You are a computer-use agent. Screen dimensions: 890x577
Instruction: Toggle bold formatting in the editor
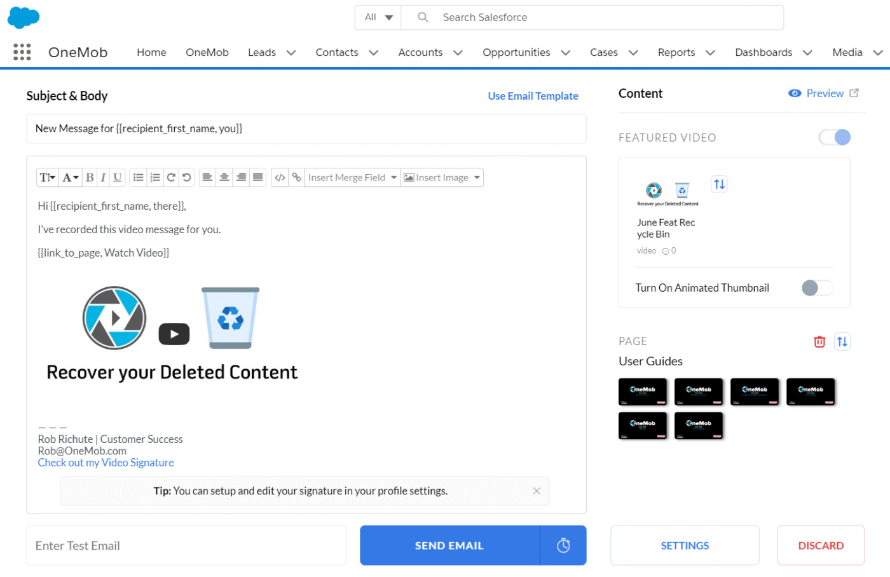coord(90,178)
